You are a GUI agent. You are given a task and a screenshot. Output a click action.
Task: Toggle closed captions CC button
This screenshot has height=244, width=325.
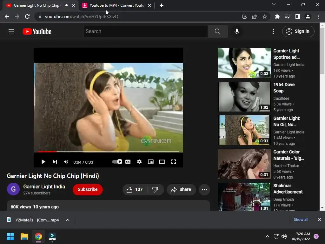point(128,162)
